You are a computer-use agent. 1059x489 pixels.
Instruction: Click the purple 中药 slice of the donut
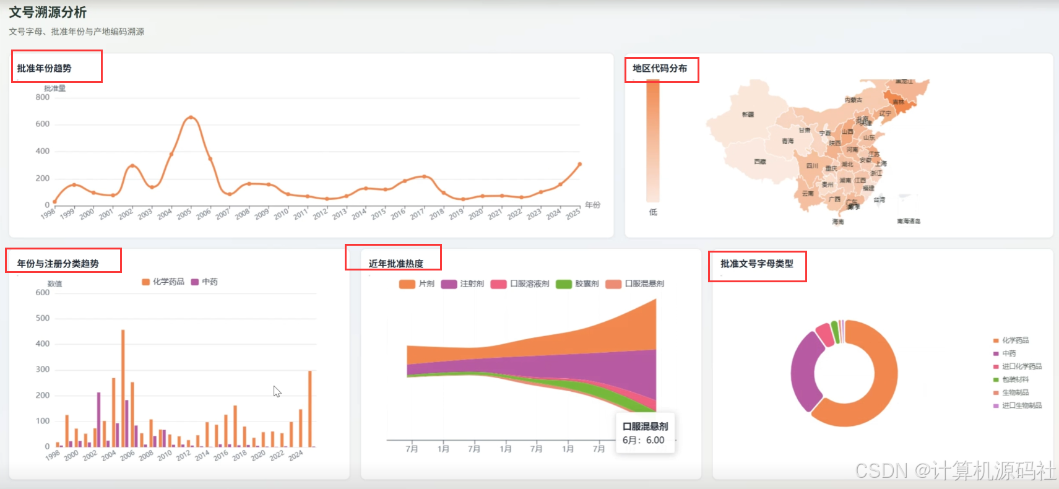803,371
